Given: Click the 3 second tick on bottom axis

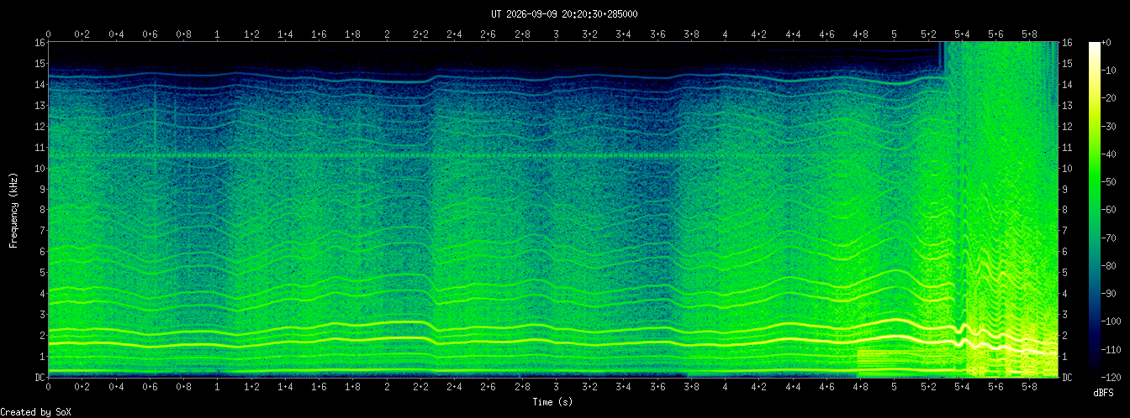Looking at the screenshot, I should (x=556, y=389).
